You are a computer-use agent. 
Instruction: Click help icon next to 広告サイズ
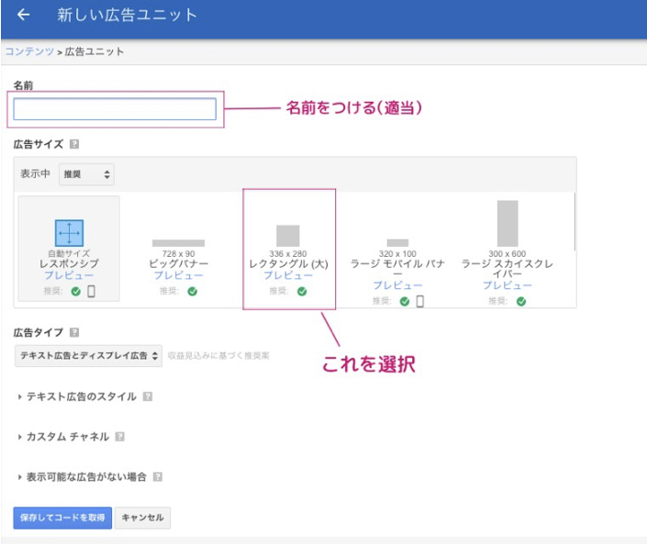pyautogui.click(x=74, y=144)
